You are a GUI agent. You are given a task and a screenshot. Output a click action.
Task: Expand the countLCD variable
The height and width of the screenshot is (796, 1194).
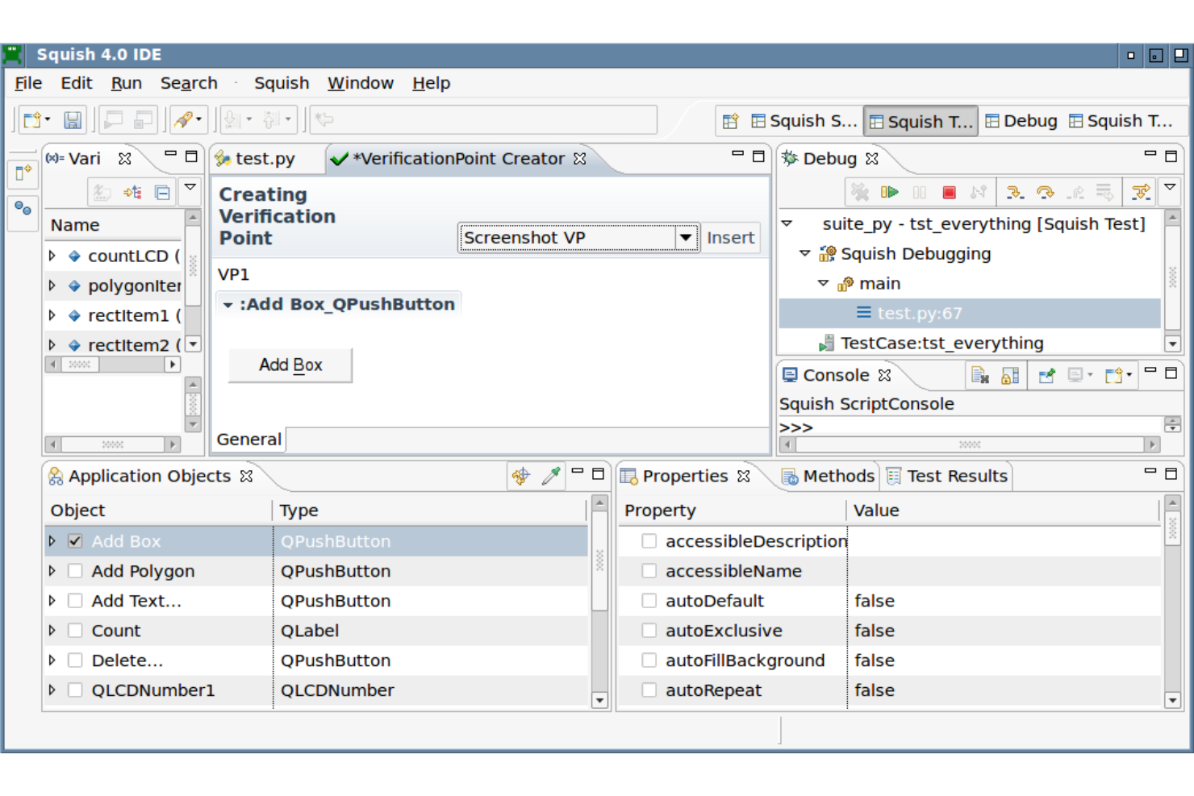click(52, 256)
